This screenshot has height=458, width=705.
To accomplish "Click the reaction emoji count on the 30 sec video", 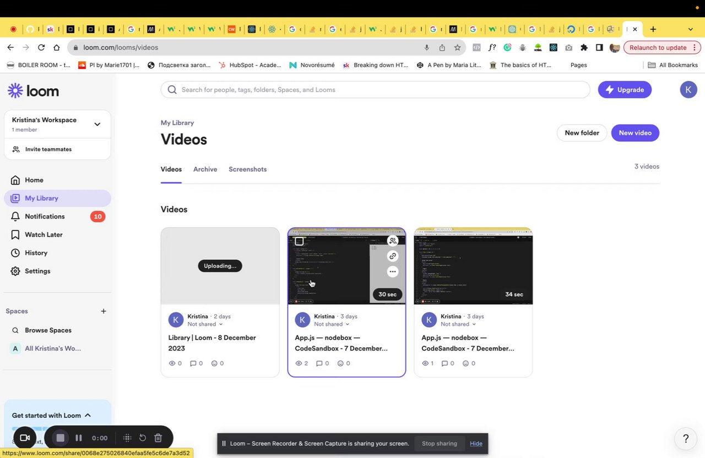I will tap(344, 363).
